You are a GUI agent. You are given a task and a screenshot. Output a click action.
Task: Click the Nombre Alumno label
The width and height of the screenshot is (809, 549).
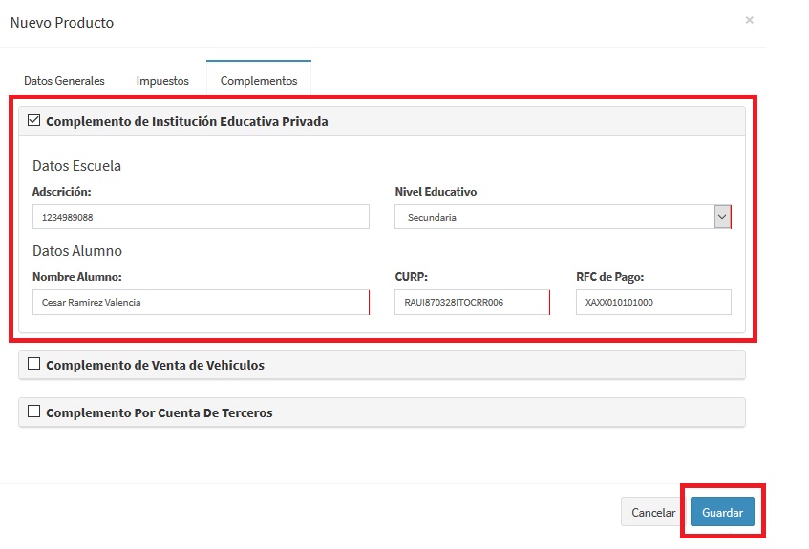pos(77,277)
